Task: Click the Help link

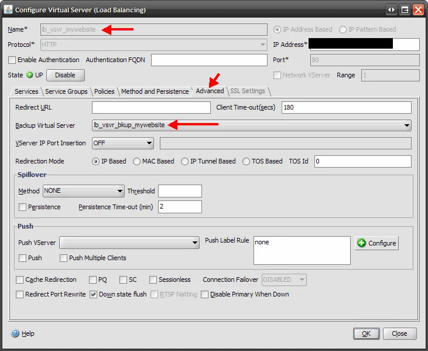Action: (28, 333)
